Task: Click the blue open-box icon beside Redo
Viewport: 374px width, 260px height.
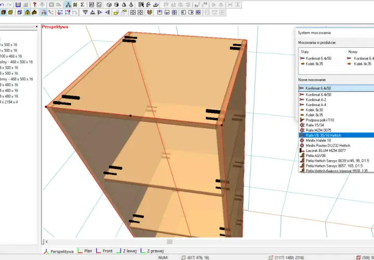Action: click(18, 5)
